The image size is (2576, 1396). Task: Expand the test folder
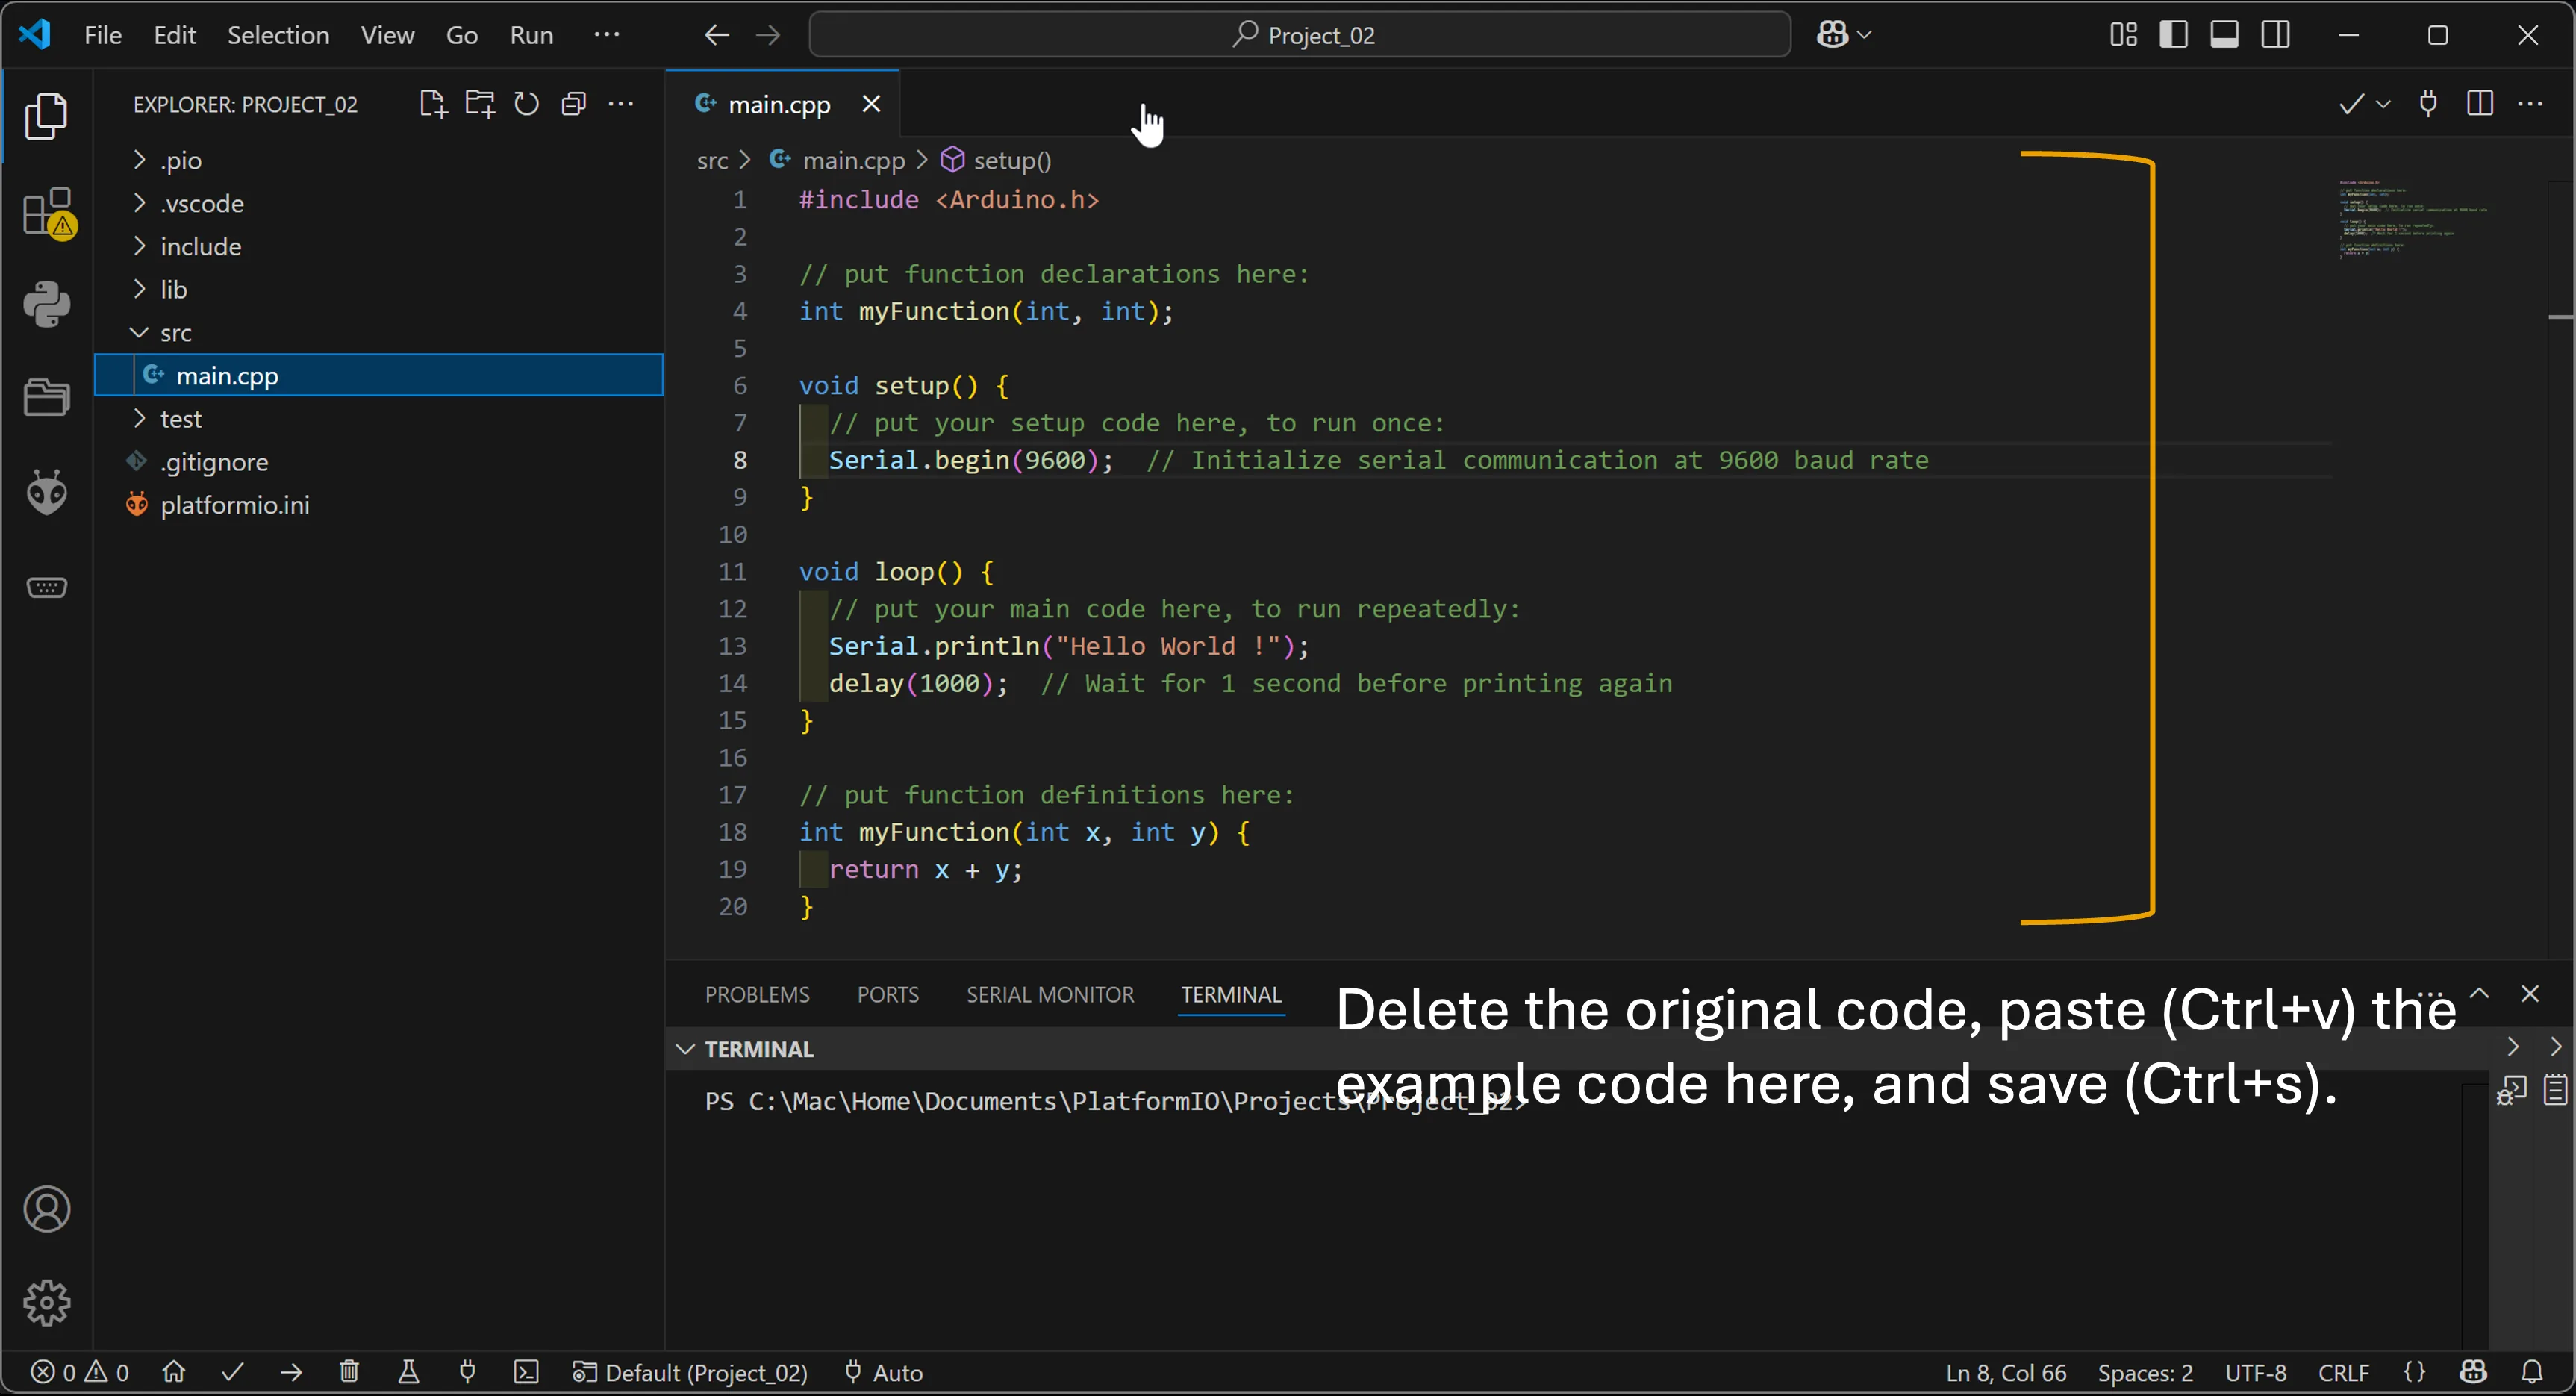[x=378, y=418]
